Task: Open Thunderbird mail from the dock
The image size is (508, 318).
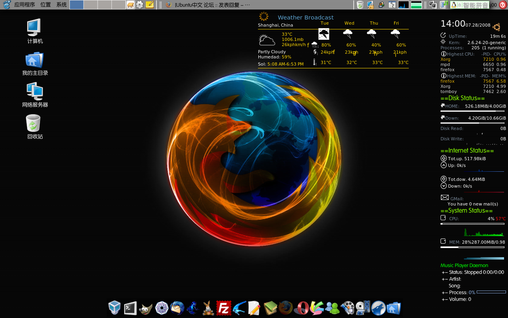Action: [x=177, y=308]
